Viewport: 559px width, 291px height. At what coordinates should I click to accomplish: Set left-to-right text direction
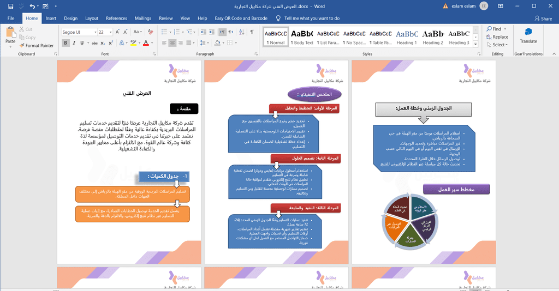(222, 32)
